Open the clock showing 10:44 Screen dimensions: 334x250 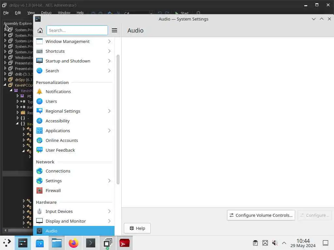[x=303, y=243]
